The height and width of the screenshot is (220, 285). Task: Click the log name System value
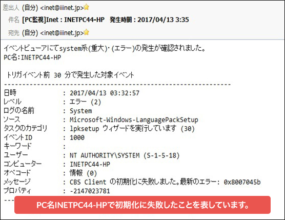pos(81,111)
